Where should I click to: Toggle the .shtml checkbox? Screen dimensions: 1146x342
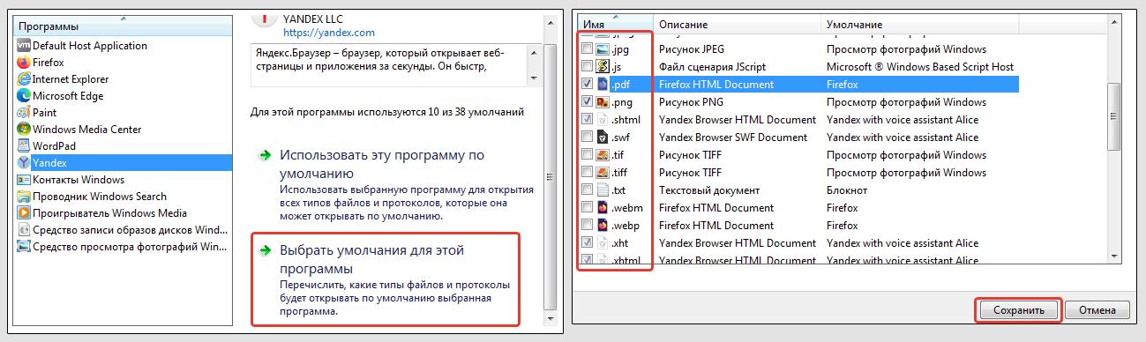[x=587, y=120]
